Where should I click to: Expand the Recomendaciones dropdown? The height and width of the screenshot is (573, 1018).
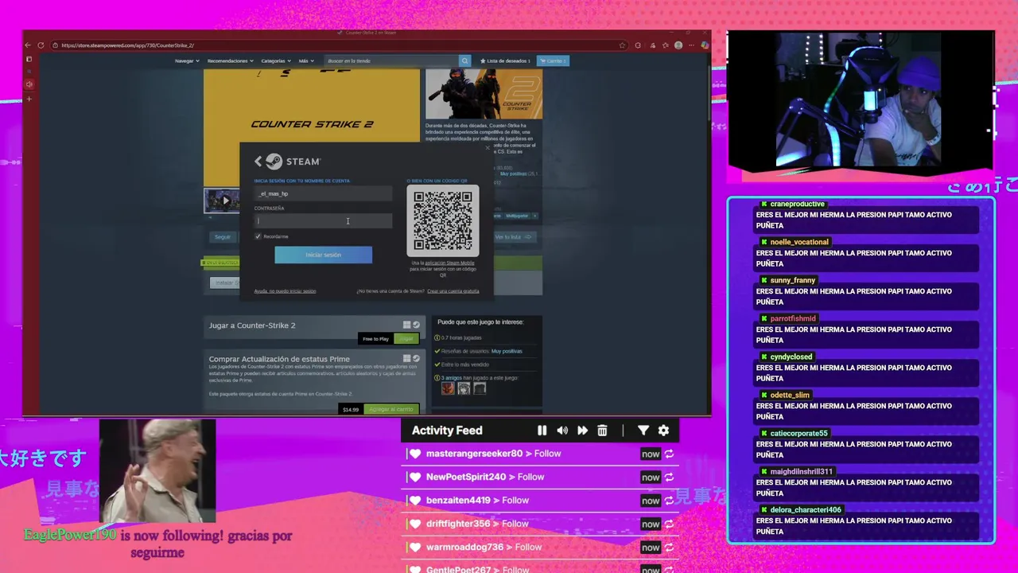(x=231, y=60)
